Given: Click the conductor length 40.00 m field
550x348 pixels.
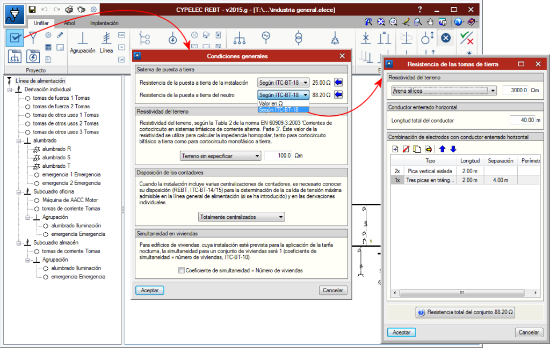Looking at the screenshot, I should point(523,120).
